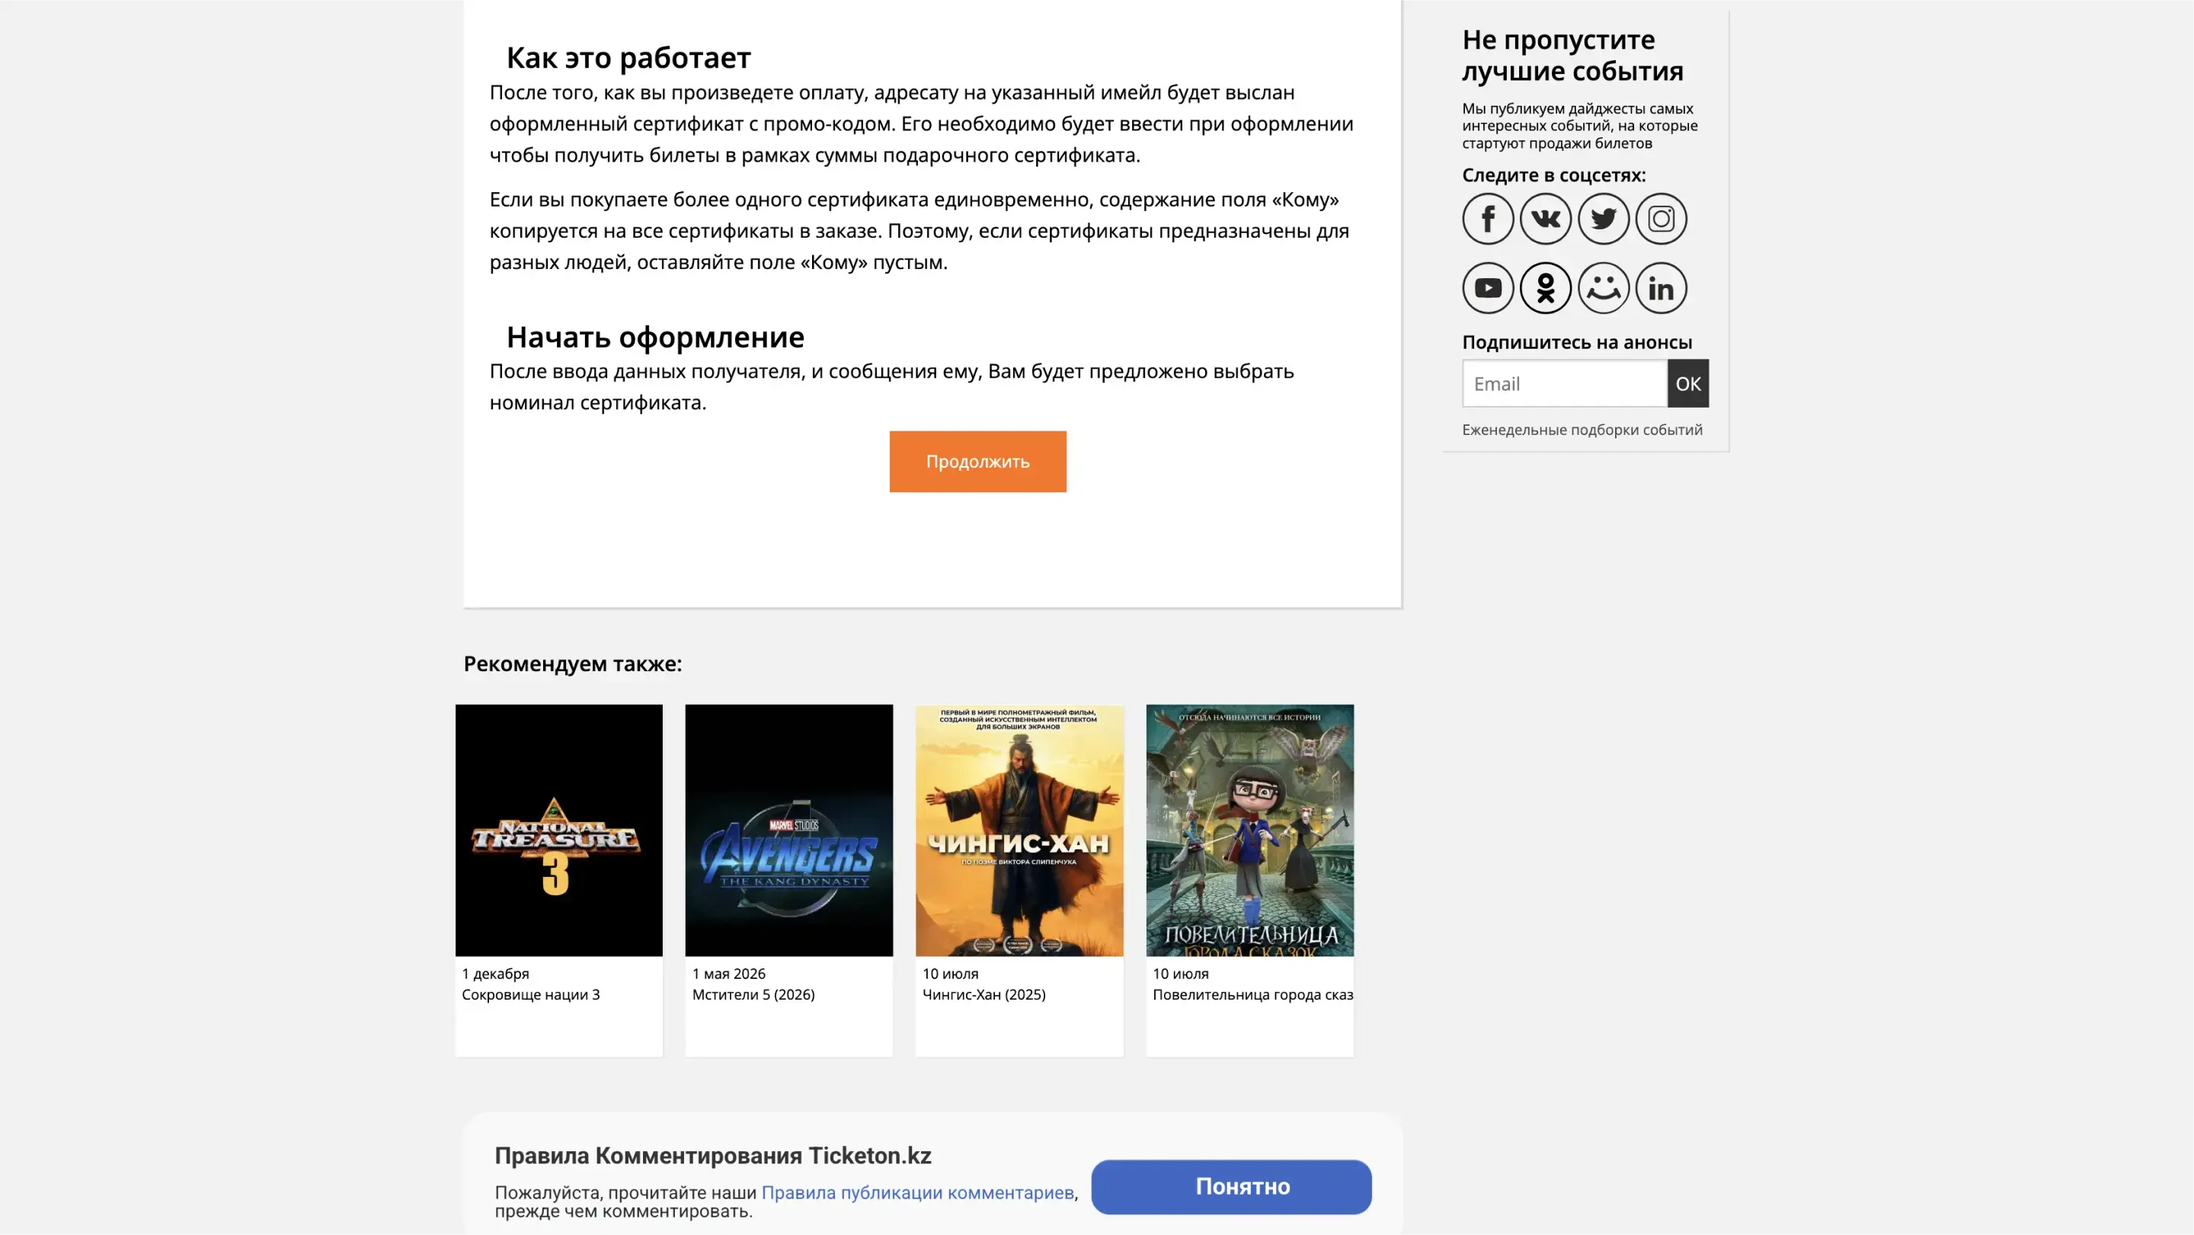Open the Чингис-Хан movie poster

pyautogui.click(x=1019, y=830)
